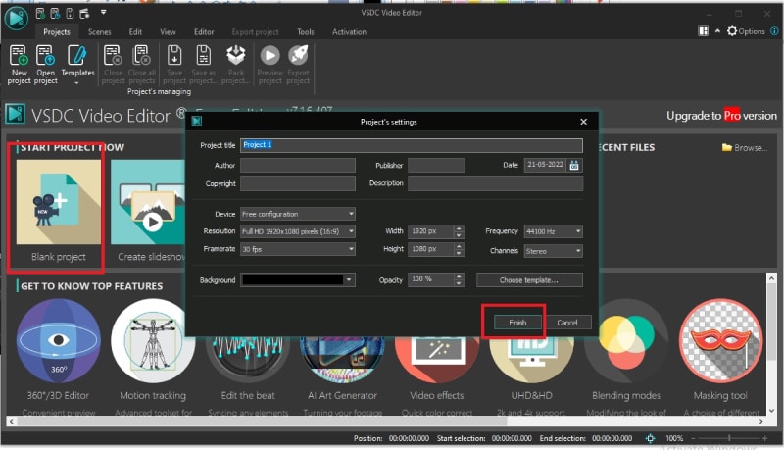Click the Options gear icon
The image size is (784, 450).
pos(732,31)
